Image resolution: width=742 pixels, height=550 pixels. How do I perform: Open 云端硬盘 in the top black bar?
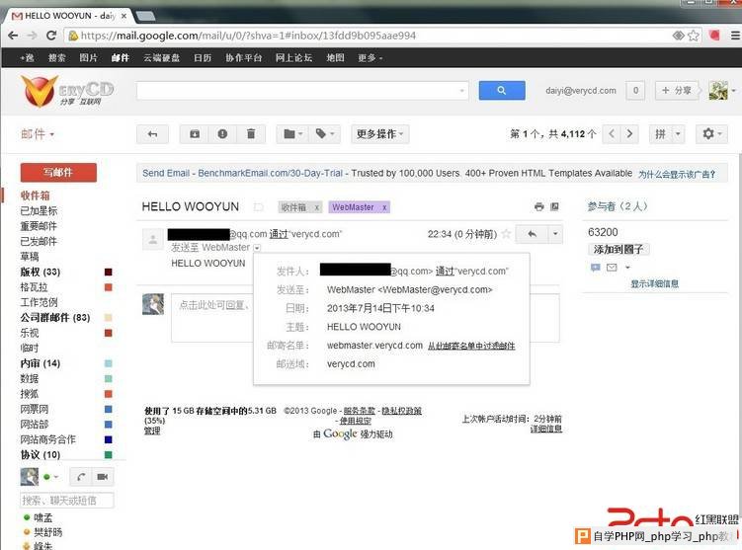(x=161, y=57)
